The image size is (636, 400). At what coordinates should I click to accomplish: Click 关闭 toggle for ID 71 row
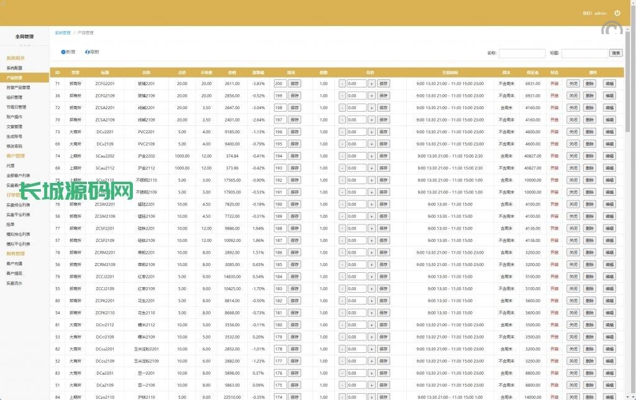tap(573, 84)
